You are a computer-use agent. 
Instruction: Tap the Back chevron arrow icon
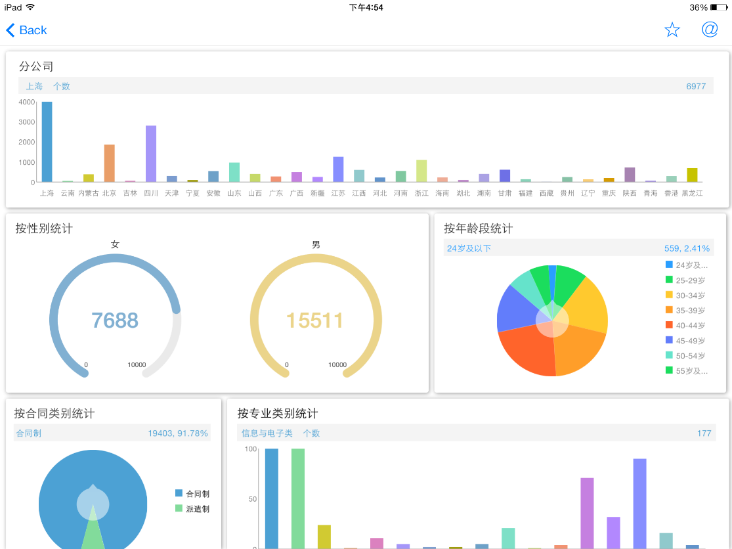11,30
